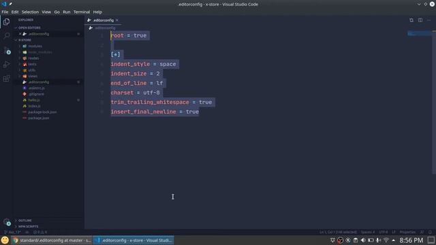The height and width of the screenshot is (245, 436).
Task: Open the Selection menu
Action: [30, 12]
